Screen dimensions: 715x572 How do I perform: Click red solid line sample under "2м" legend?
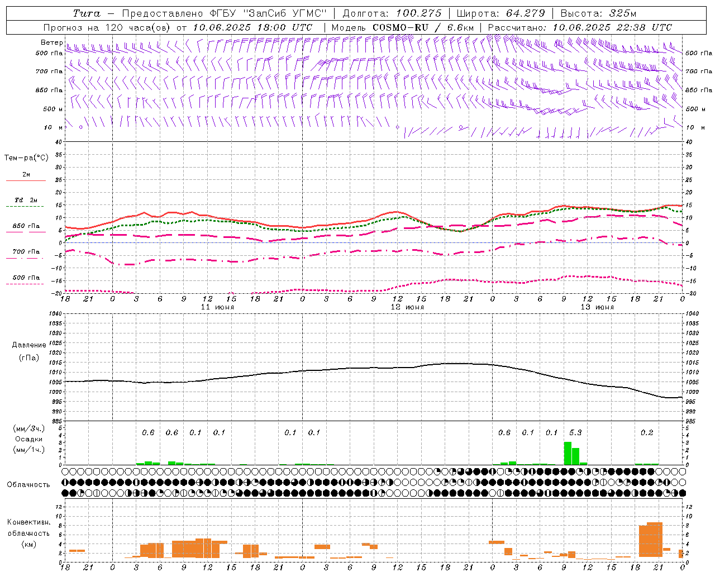(26, 180)
